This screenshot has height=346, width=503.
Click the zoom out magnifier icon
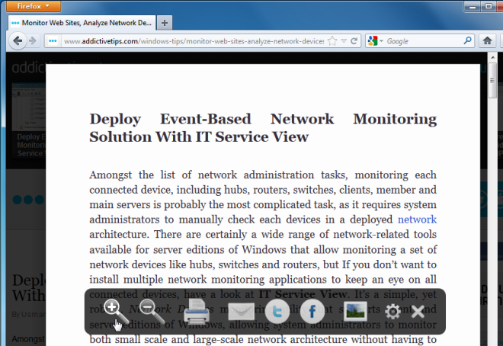tap(152, 312)
